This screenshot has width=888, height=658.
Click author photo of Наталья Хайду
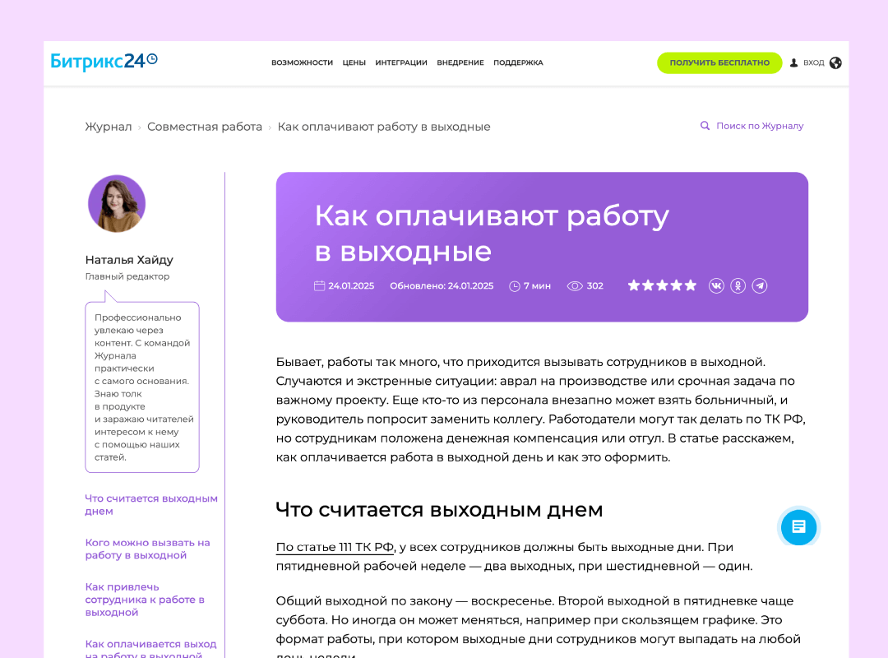(117, 203)
